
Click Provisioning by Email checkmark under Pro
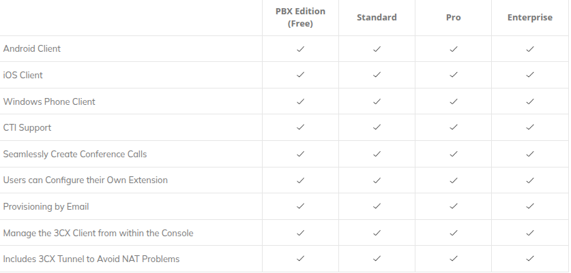(x=453, y=206)
